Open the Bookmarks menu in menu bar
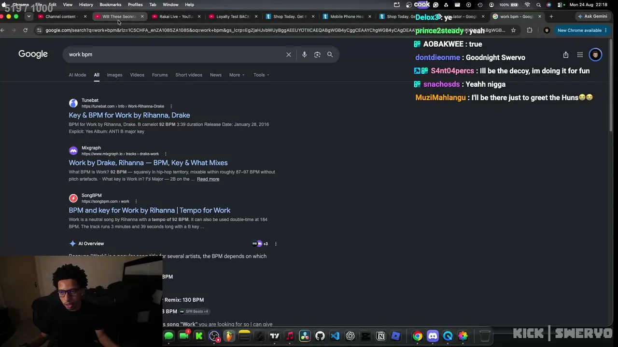Viewport: 618px width, 347px height. point(110,5)
